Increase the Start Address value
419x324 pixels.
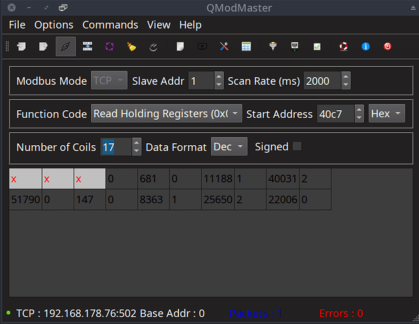click(x=359, y=110)
